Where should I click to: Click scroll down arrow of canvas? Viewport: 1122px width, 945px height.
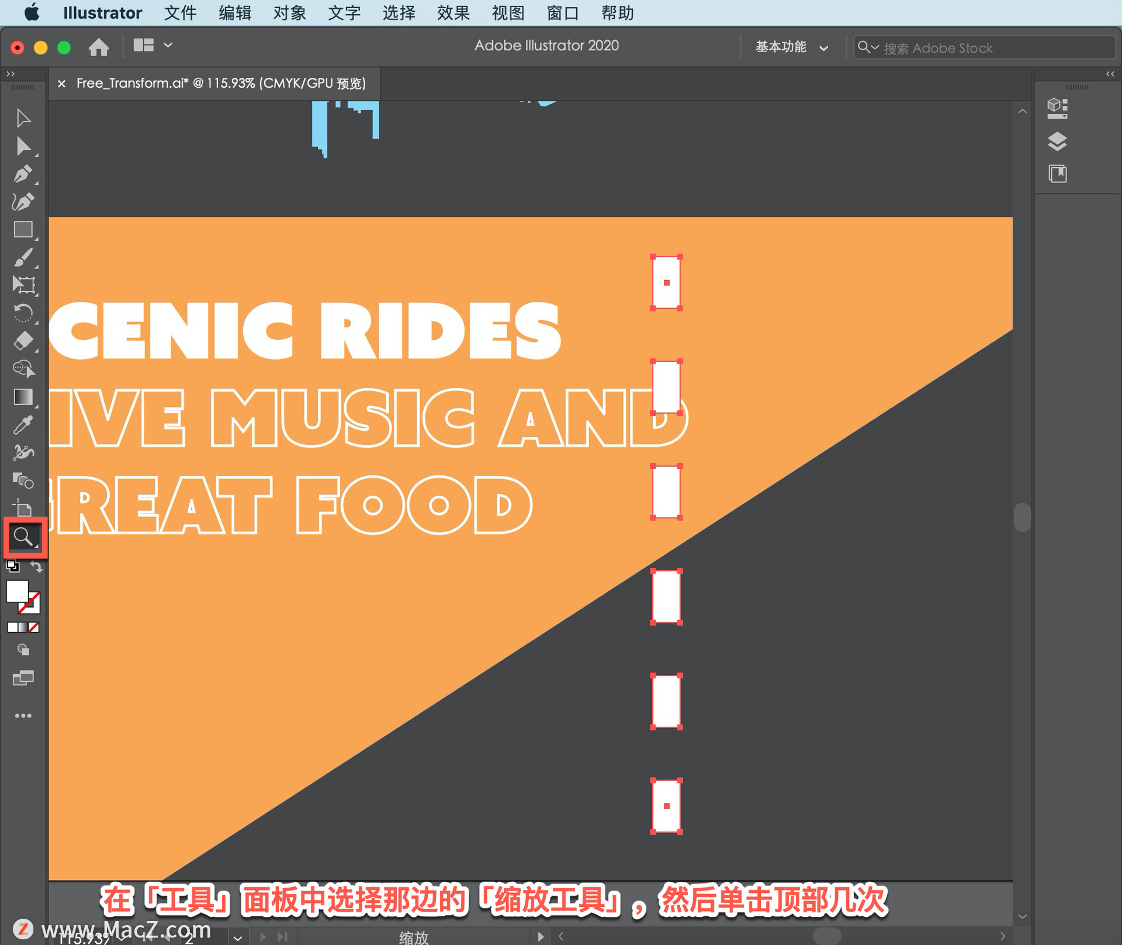(x=1022, y=917)
